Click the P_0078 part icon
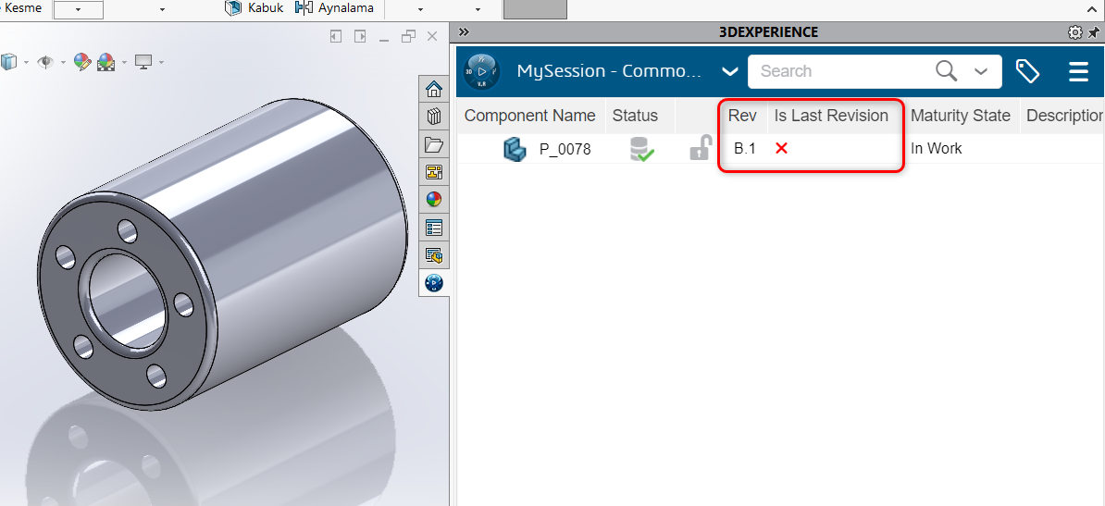Viewport: 1105px width, 506px height. point(515,149)
